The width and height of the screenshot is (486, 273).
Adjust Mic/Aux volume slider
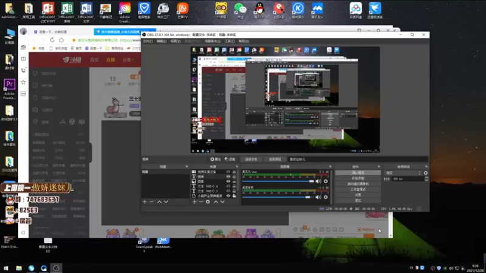278,181
